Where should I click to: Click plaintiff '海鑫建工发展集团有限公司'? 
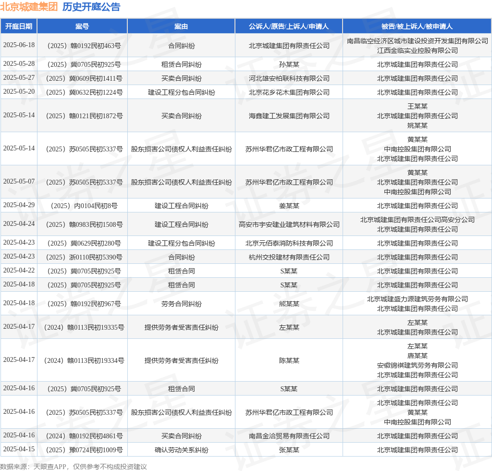[289, 116]
